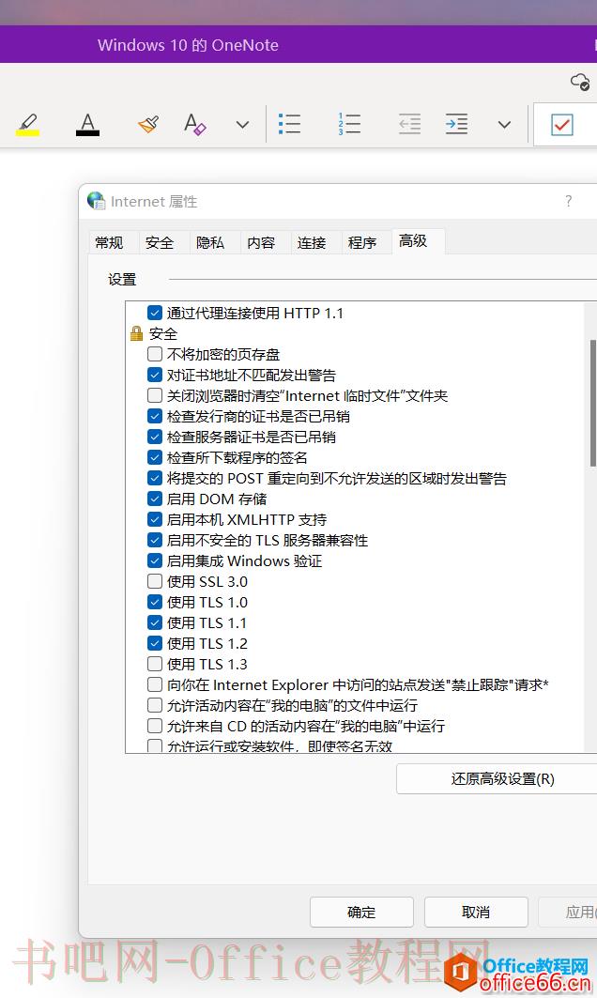Click the 安全 category lock icon

(x=136, y=333)
